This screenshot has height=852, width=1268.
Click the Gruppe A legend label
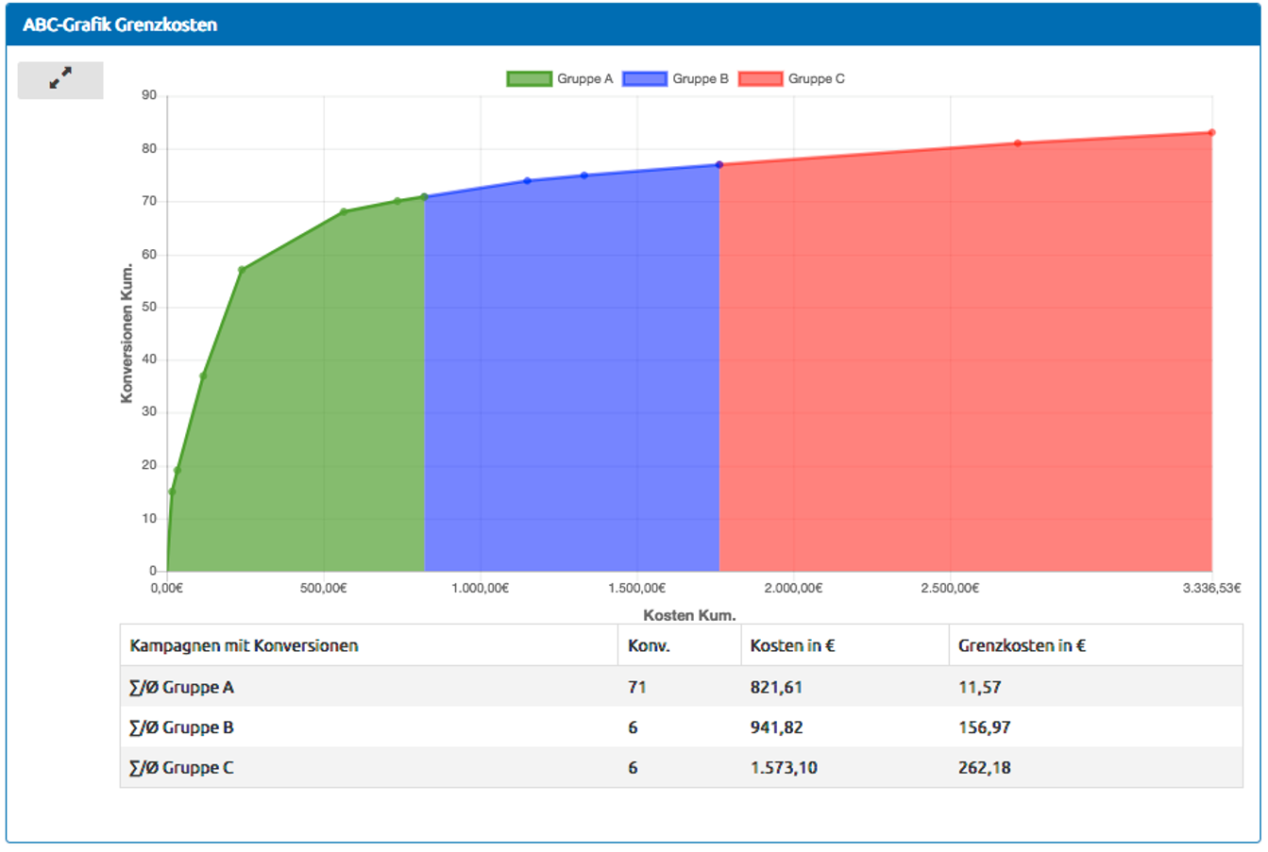click(584, 79)
